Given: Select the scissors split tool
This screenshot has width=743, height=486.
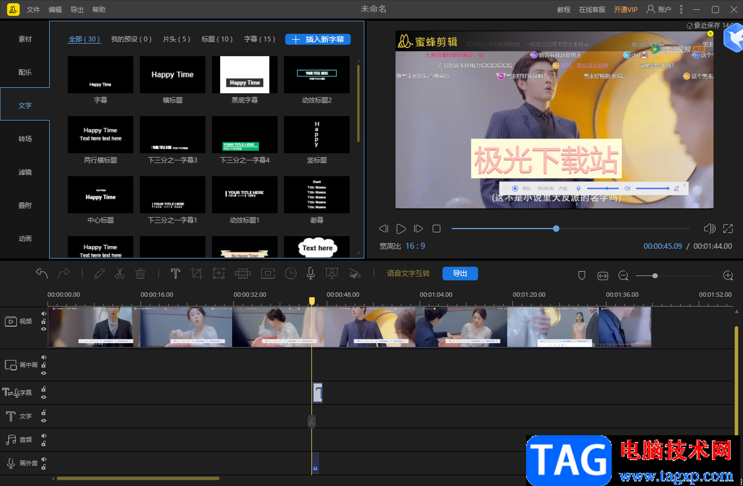Looking at the screenshot, I should [120, 274].
